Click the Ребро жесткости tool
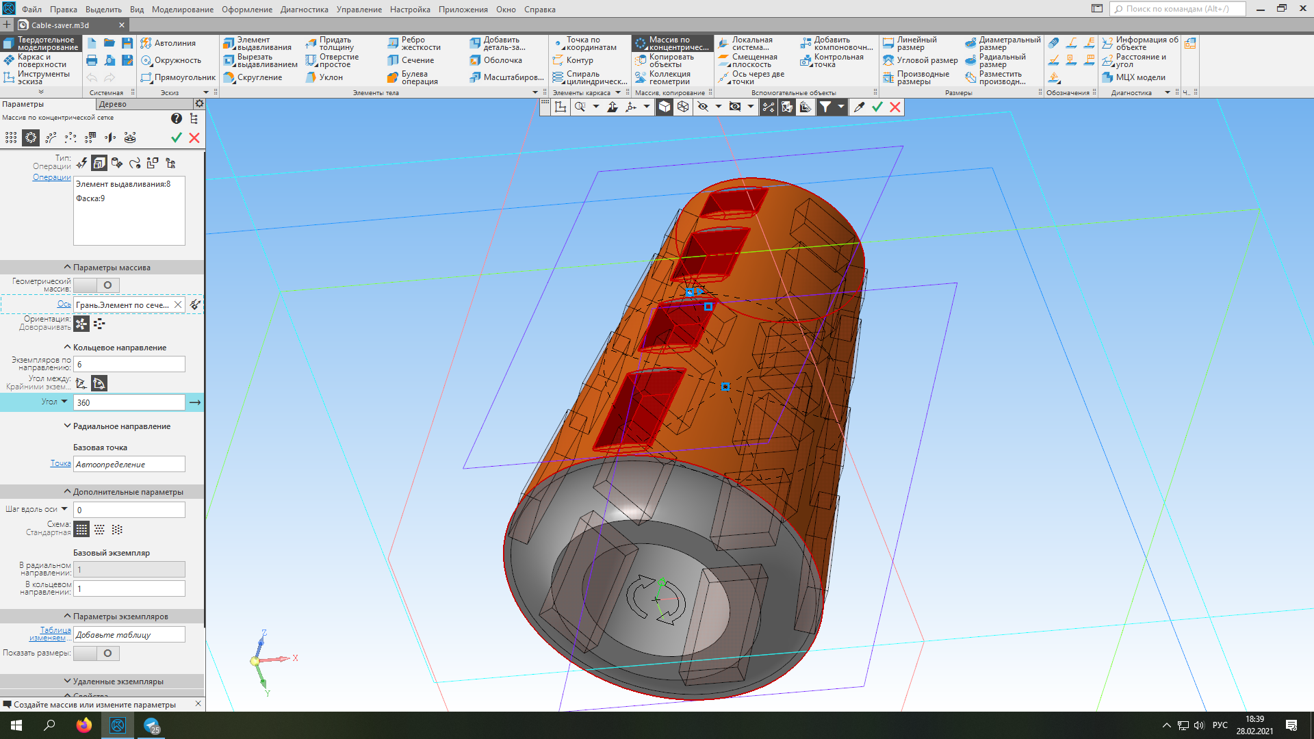The height and width of the screenshot is (739, 1314). tap(414, 44)
